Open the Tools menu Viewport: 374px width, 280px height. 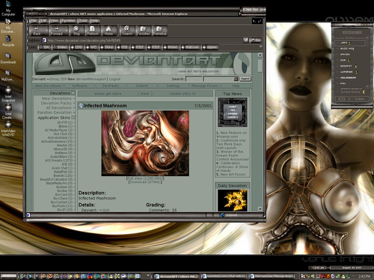click(x=84, y=20)
